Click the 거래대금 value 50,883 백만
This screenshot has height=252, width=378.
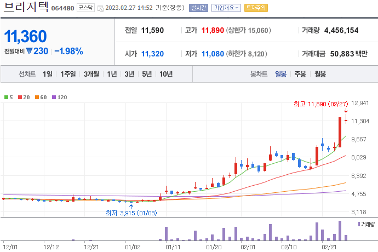point(348,54)
